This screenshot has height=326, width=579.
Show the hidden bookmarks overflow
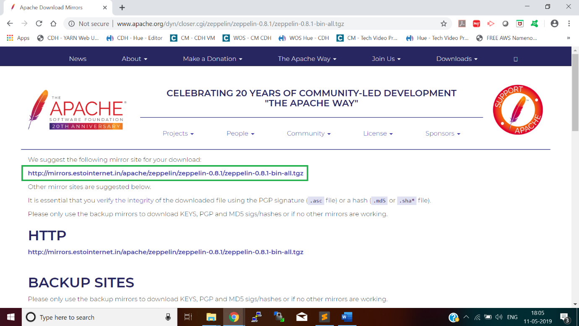point(569,38)
